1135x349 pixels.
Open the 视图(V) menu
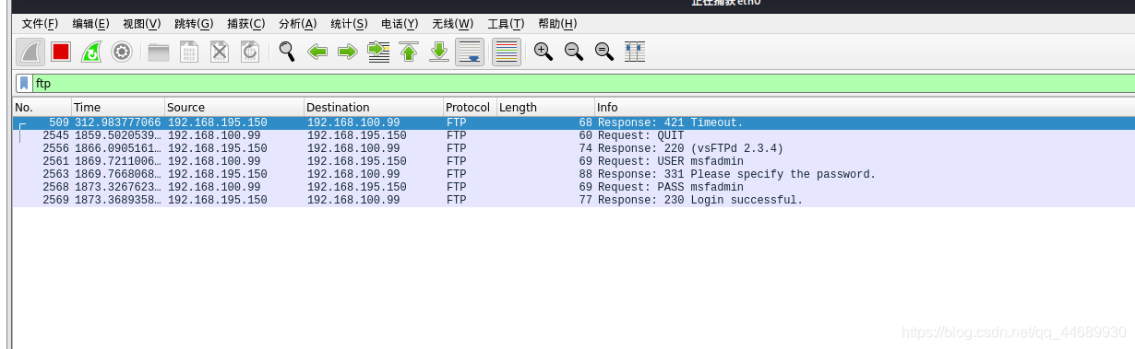point(141,23)
